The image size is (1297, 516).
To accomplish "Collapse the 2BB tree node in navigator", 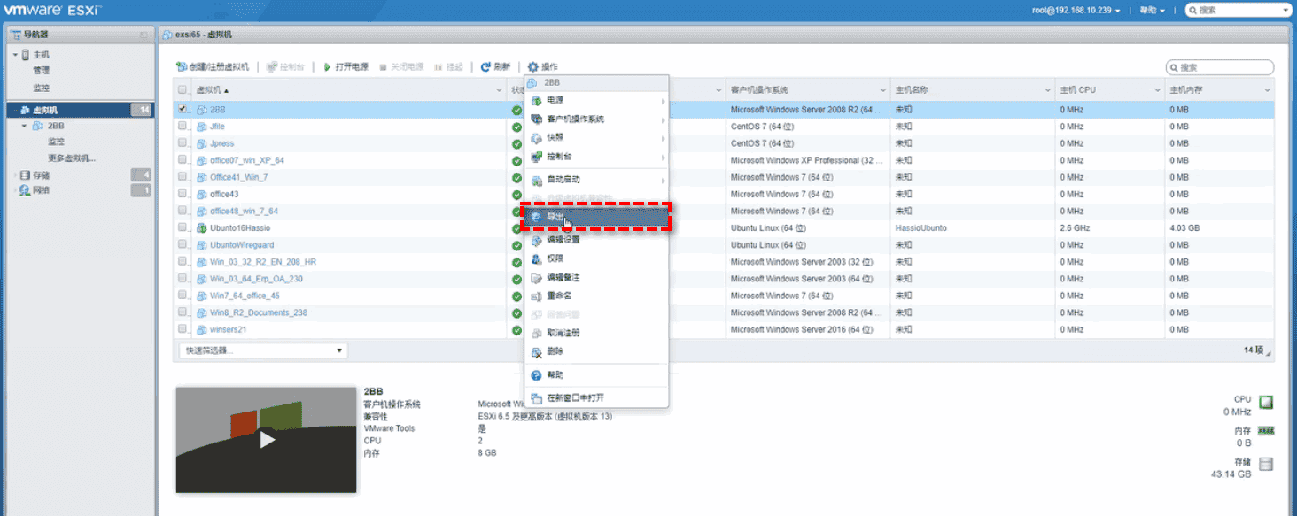I will click(x=25, y=127).
